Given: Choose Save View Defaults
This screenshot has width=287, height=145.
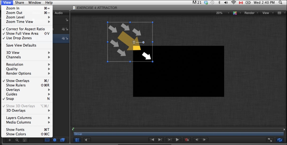Looking at the screenshot, I should 21,45.
